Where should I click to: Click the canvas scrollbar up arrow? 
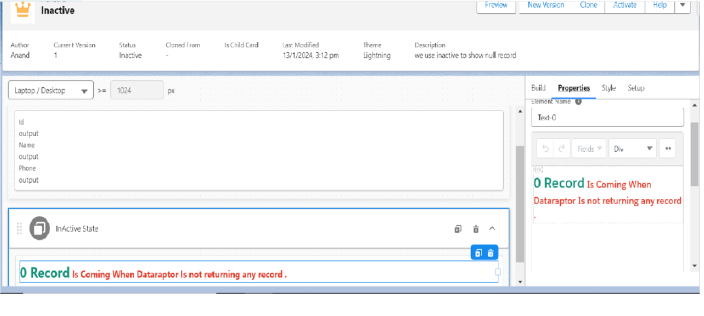520,111
